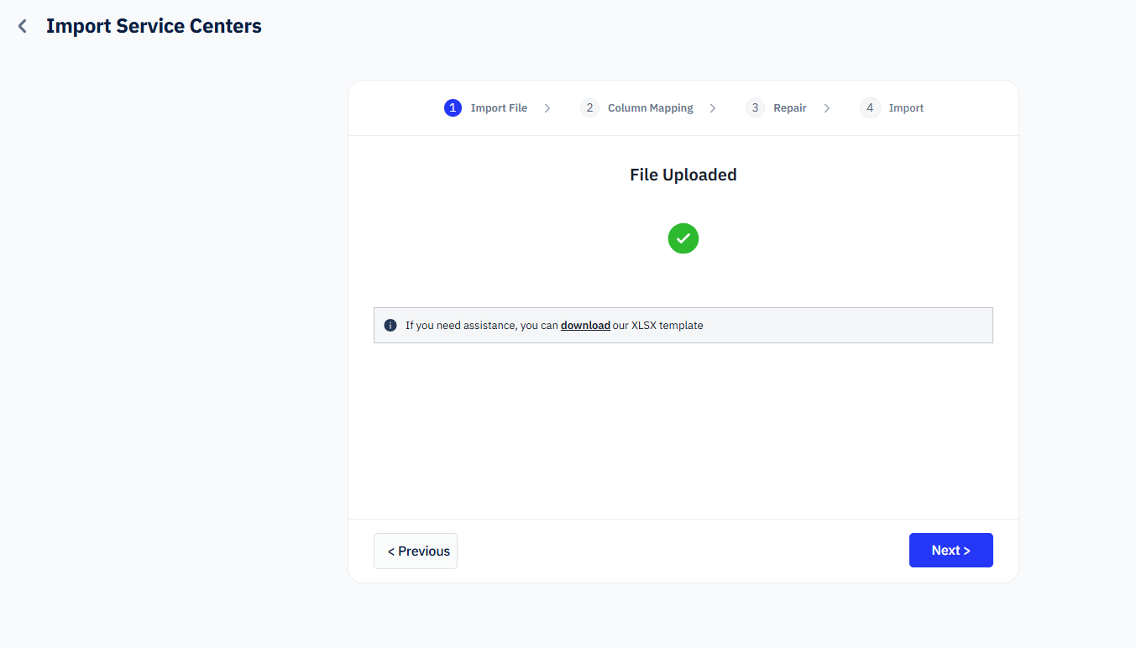This screenshot has height=648, width=1136.
Task: Click the chevron after Column Mapping
Action: (713, 108)
